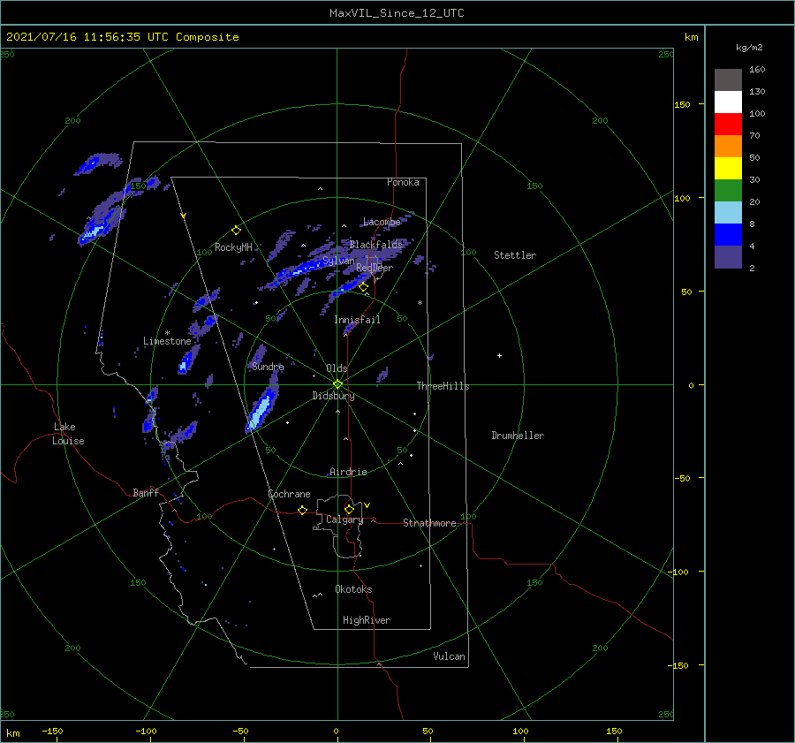Click the yellow diamond radar center at Olds

(x=337, y=384)
